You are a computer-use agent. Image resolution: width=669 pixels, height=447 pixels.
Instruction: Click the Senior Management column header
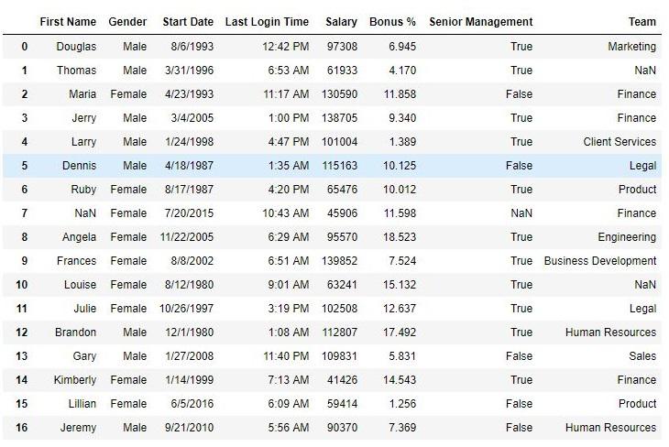(480, 22)
